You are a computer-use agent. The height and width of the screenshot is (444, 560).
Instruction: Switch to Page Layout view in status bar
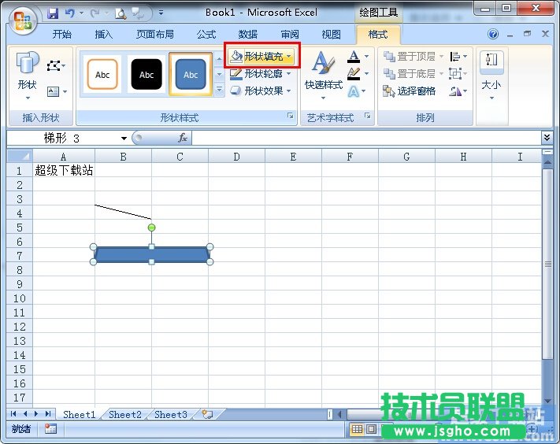click(x=373, y=429)
